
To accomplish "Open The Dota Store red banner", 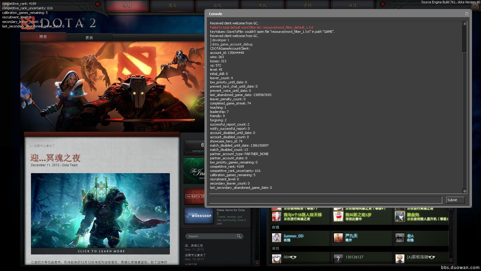I will [194, 196].
